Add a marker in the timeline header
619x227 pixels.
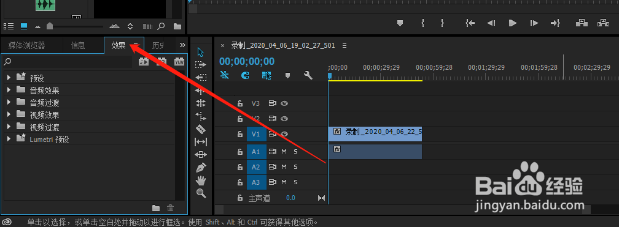(x=287, y=75)
